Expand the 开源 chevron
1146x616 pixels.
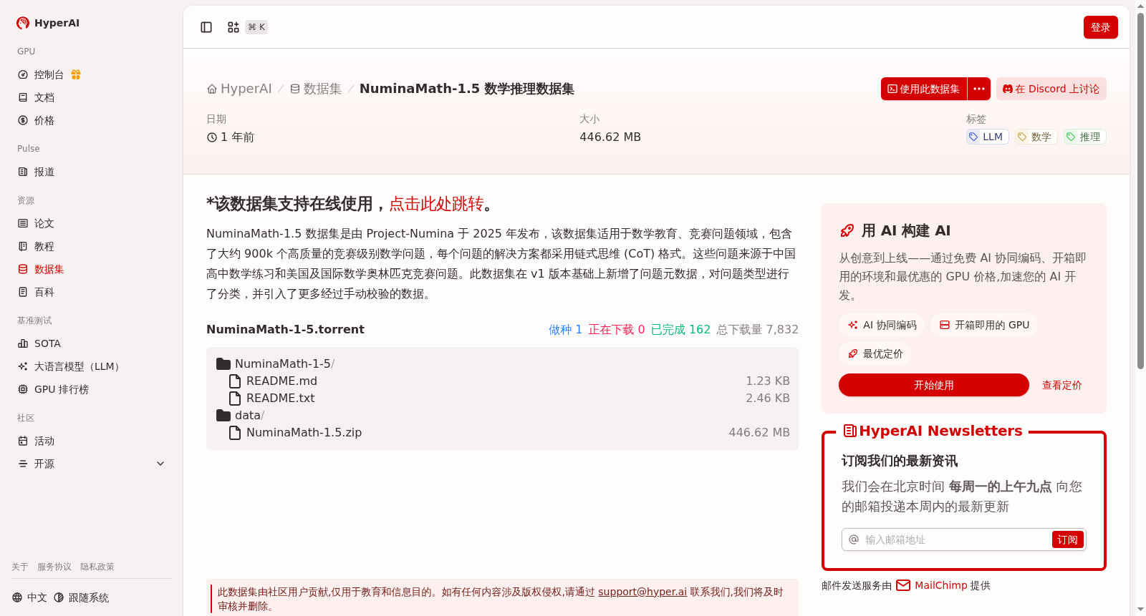tap(160, 464)
